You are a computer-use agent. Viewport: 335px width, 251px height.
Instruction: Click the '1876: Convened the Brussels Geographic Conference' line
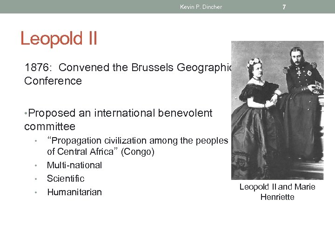(128, 74)
